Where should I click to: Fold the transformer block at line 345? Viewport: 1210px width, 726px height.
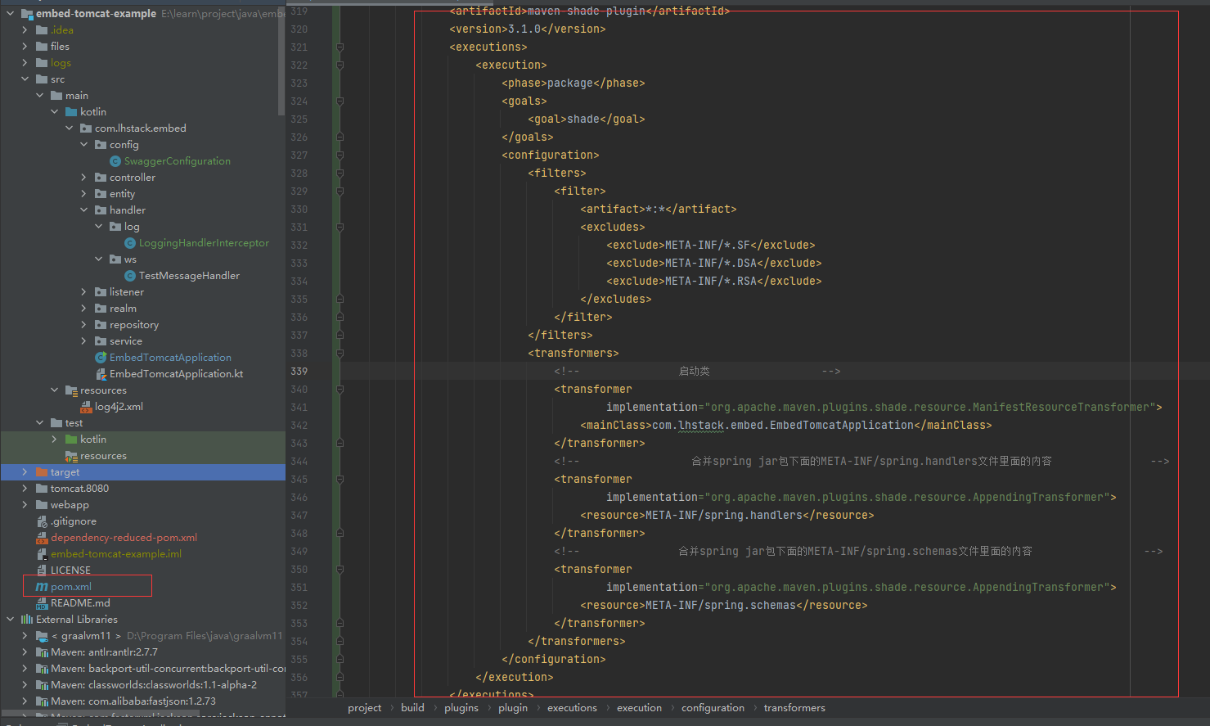coord(340,480)
